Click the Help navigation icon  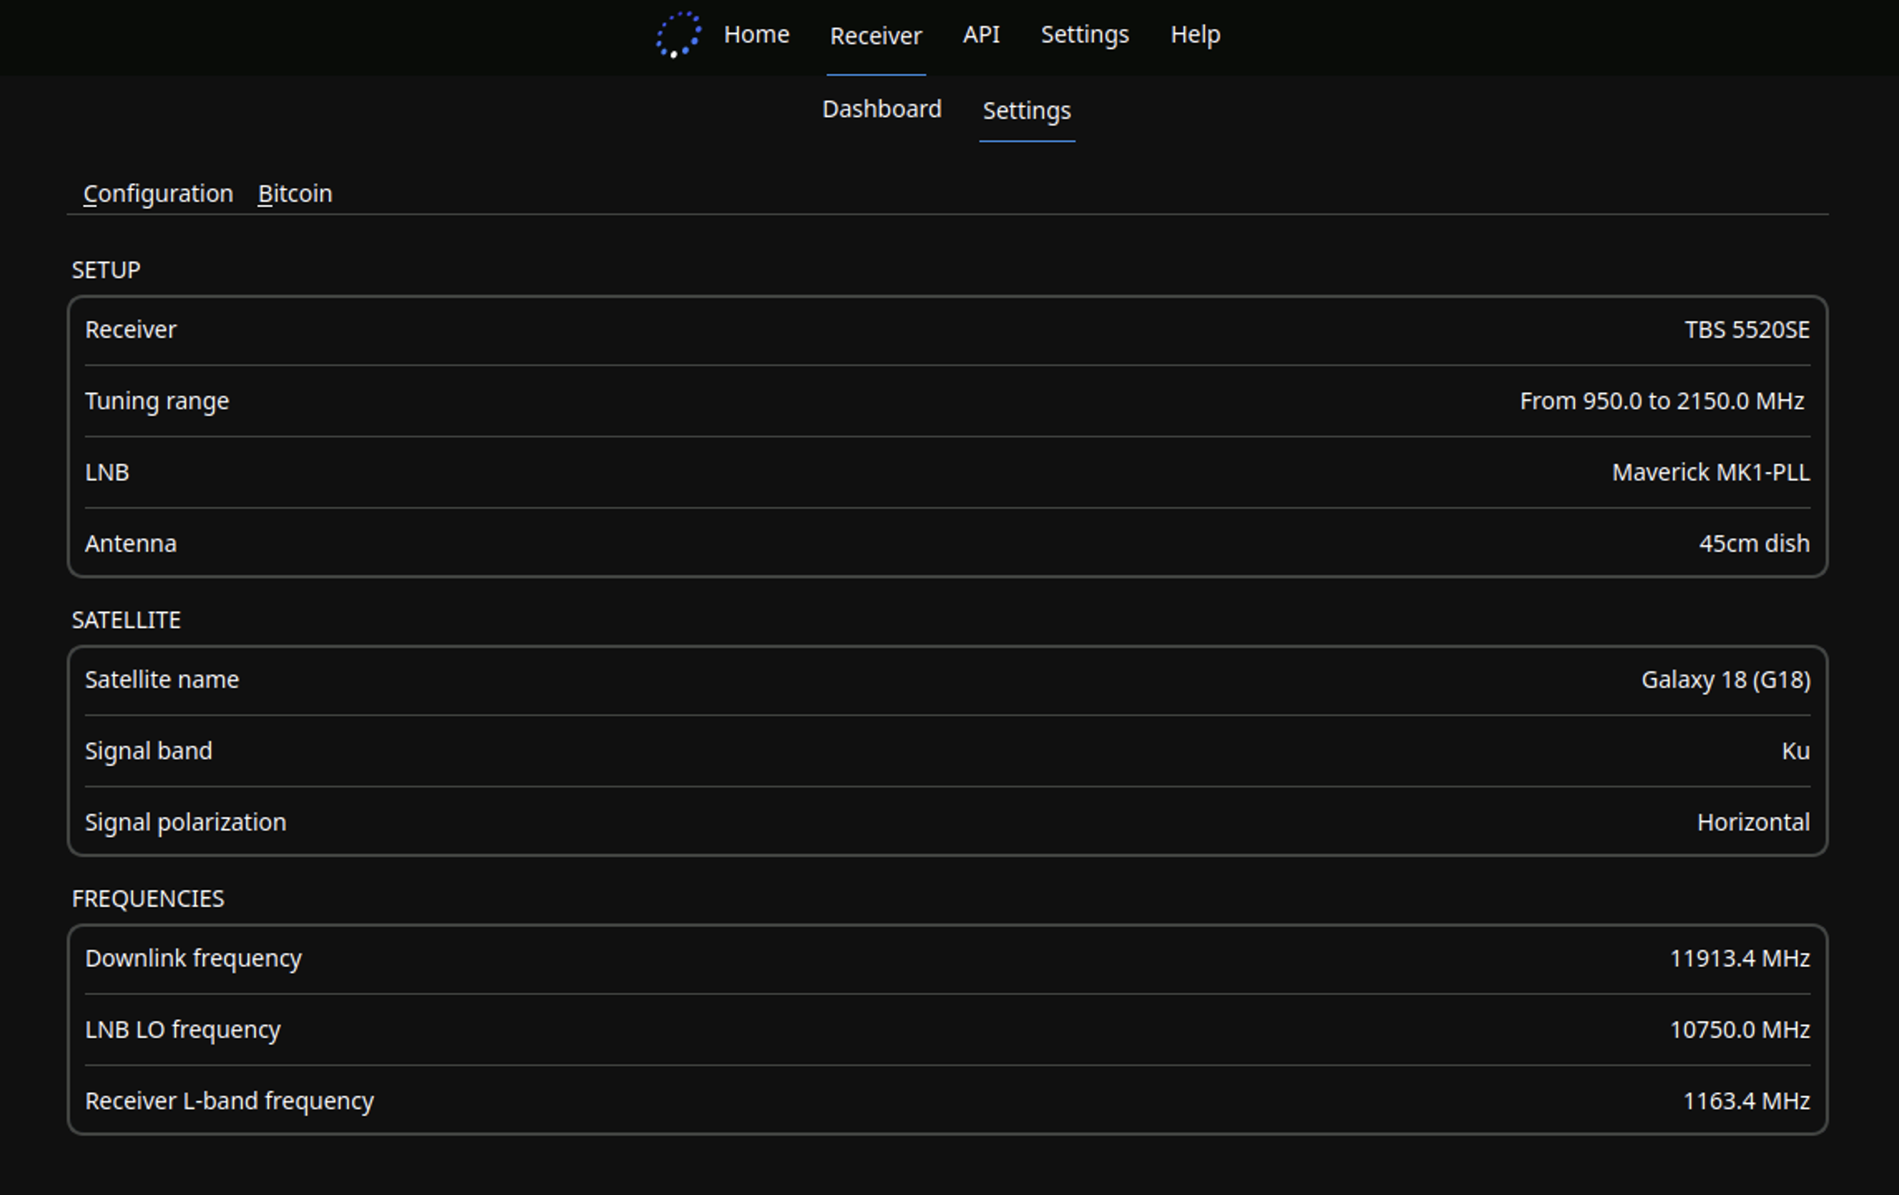pos(1193,34)
